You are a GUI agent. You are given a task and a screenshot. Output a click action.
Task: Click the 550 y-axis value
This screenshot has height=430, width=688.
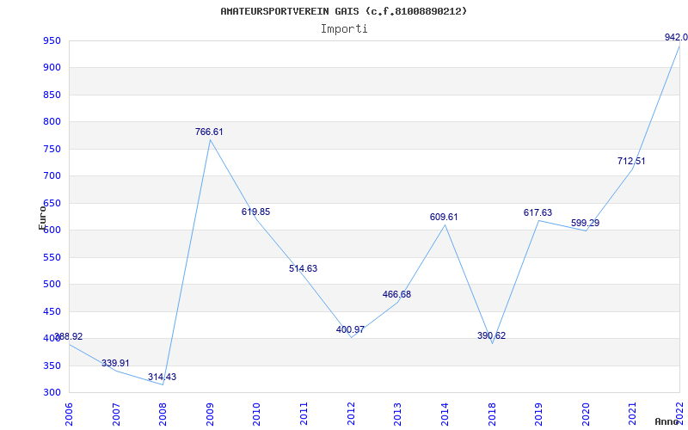tap(52, 257)
